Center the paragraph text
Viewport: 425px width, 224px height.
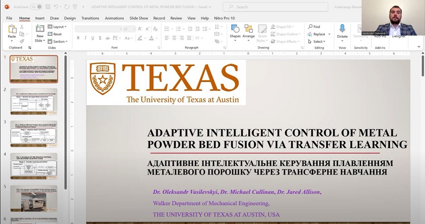(174, 38)
